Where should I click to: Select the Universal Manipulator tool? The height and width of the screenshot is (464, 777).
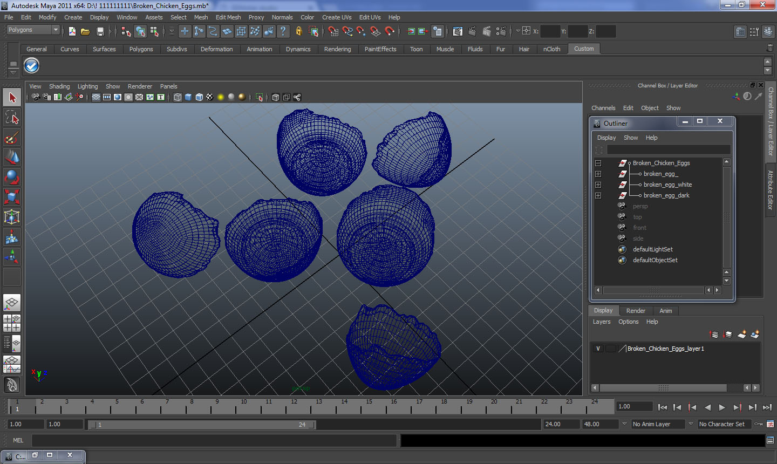[12, 217]
